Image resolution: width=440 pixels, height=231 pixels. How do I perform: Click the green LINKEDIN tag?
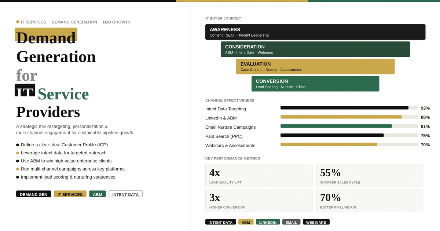click(268, 222)
